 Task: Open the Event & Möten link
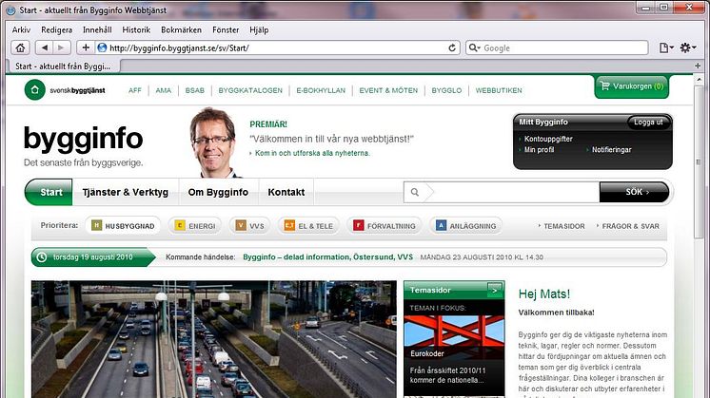pyautogui.click(x=388, y=90)
